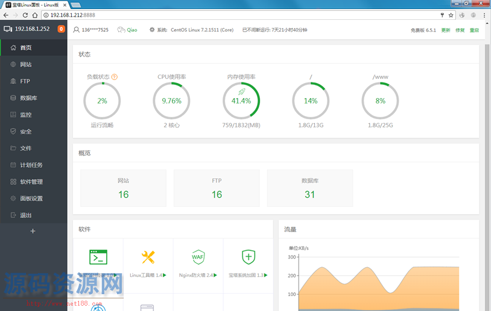Image resolution: width=491 pixels, height=311 pixels.
Task: Click the 免费版 6.5.1 version text
Action: [x=423, y=30]
